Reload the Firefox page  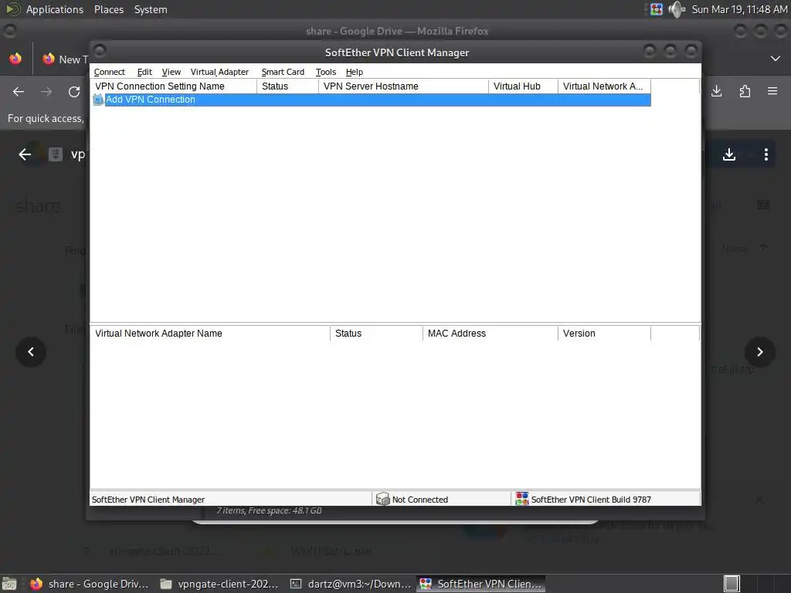tap(74, 92)
